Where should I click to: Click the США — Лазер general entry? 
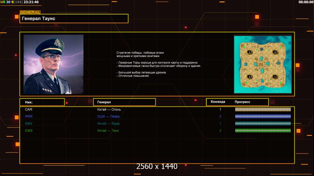tap(108, 116)
